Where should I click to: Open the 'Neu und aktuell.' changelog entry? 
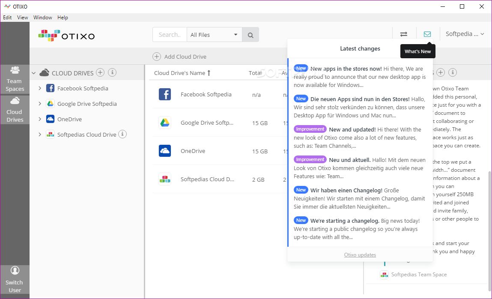click(x=360, y=168)
